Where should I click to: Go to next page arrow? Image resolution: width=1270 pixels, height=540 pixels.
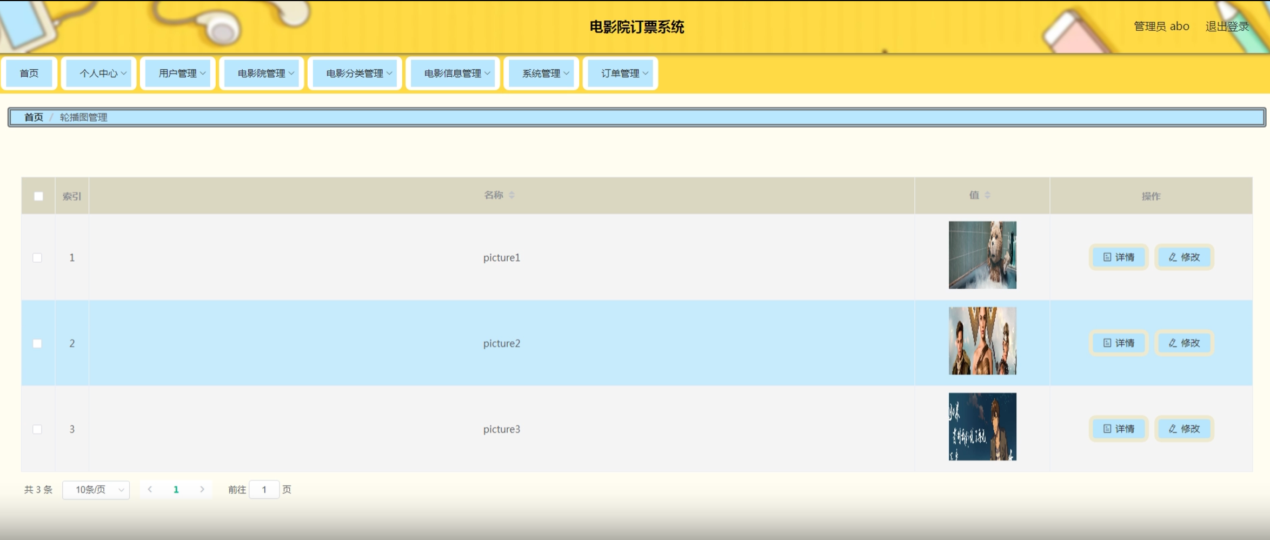click(202, 489)
